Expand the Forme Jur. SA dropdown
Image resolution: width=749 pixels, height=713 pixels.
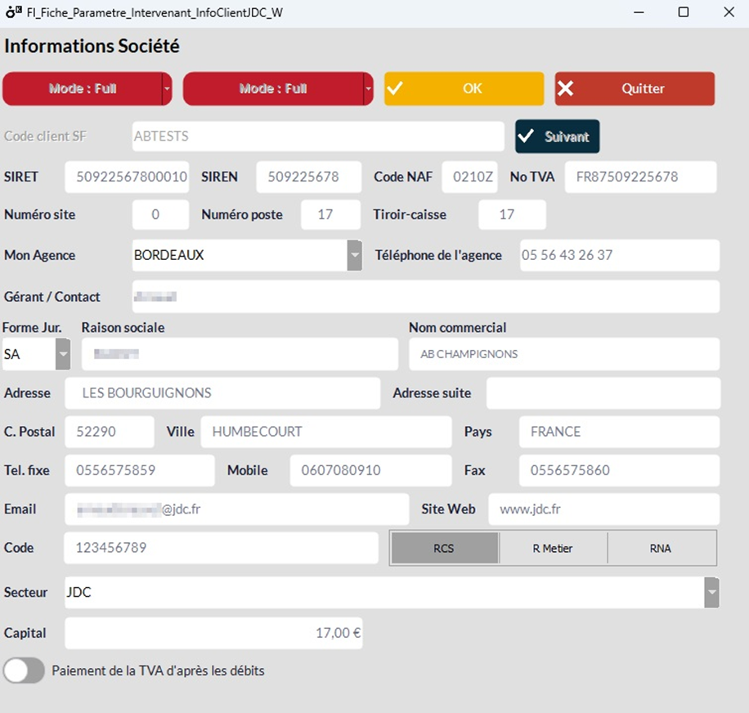(x=63, y=354)
